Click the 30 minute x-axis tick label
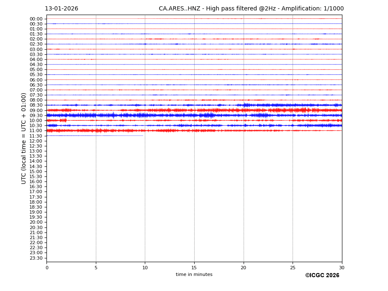The height and width of the screenshot is (291, 388). tap(342, 268)
